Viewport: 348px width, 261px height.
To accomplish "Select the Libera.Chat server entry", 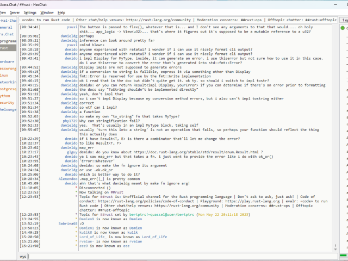I will [x=7, y=34].
